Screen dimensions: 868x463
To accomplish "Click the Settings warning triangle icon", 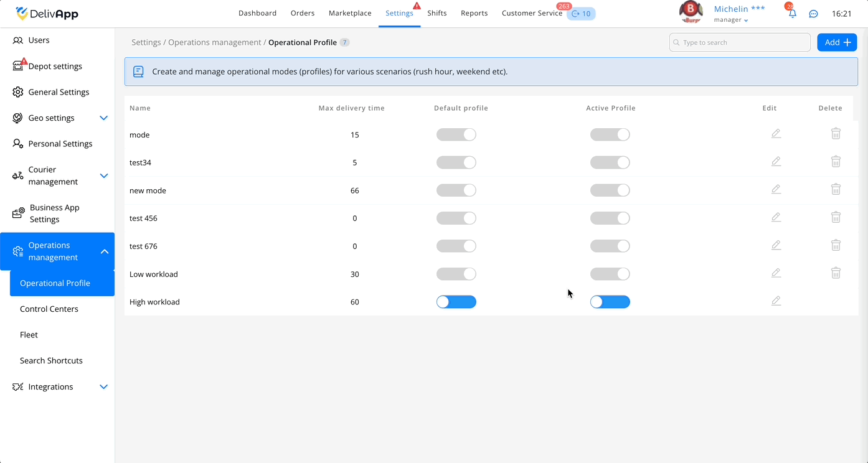I will coord(417,6).
